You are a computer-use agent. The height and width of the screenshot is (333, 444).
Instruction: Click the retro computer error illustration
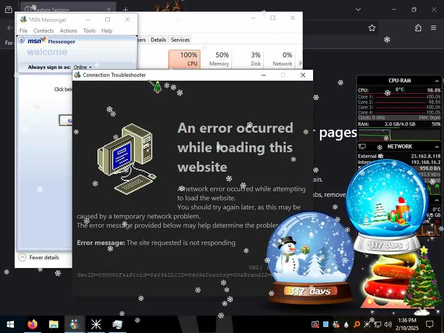(x=127, y=159)
